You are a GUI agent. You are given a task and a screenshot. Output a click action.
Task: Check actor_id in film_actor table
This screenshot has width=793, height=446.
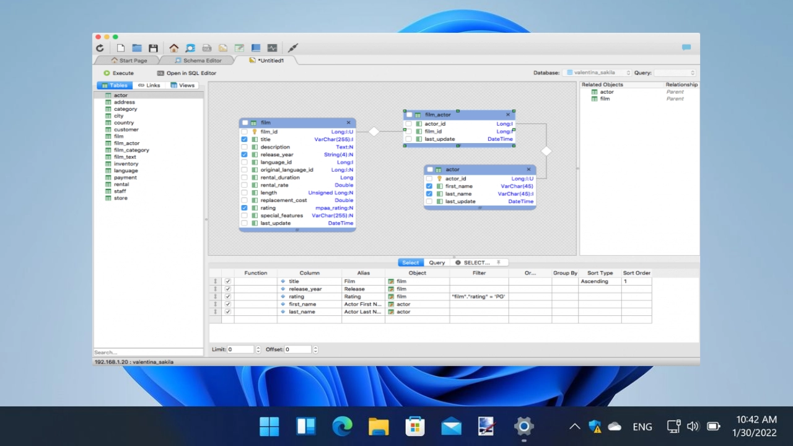(x=409, y=124)
